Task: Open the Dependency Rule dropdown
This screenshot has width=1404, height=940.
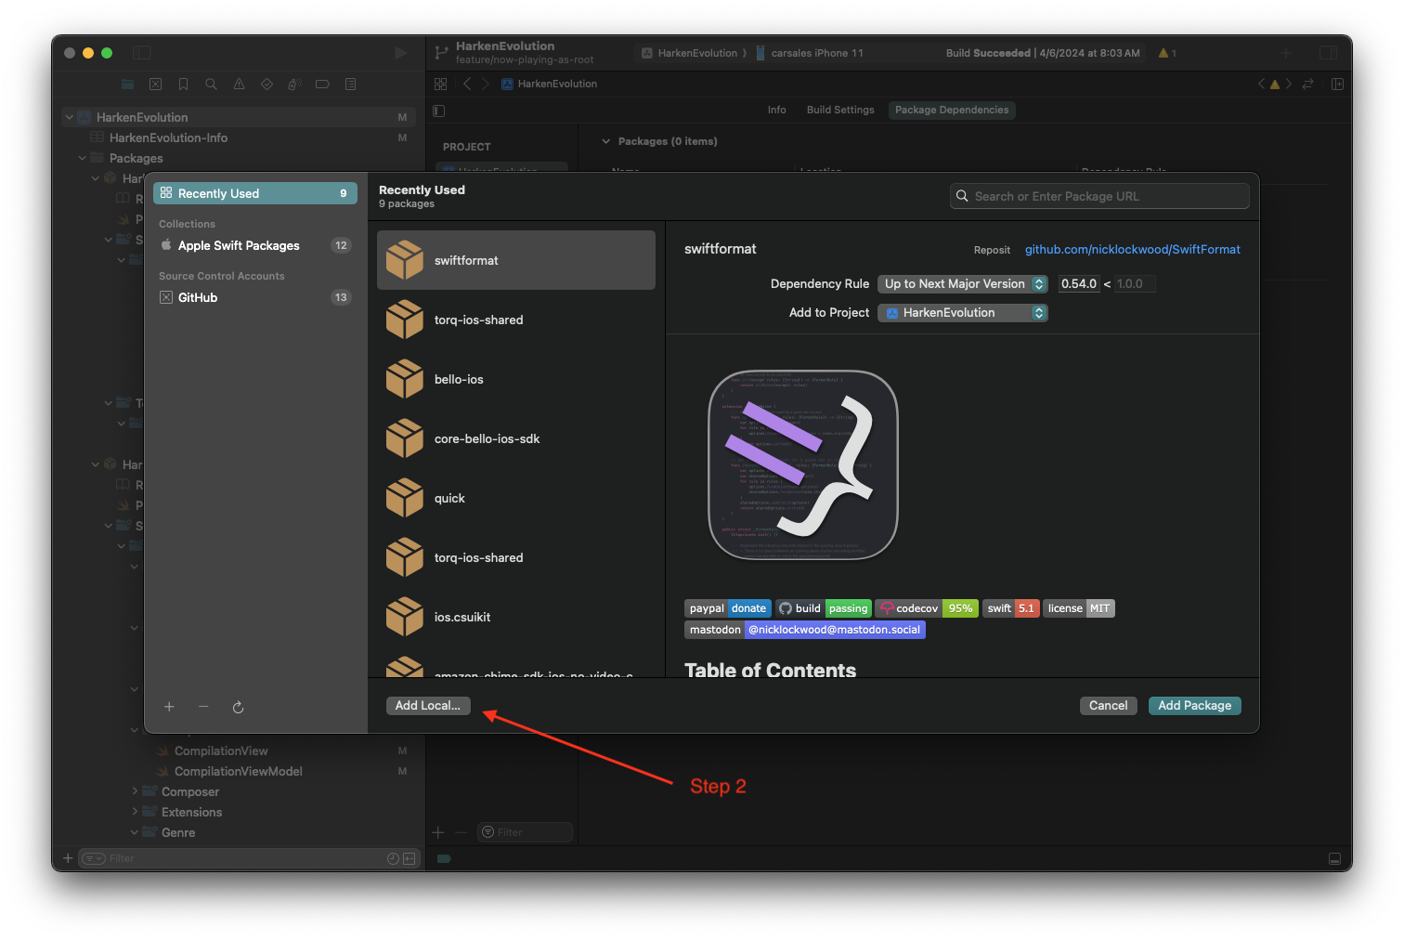Action: 962,284
